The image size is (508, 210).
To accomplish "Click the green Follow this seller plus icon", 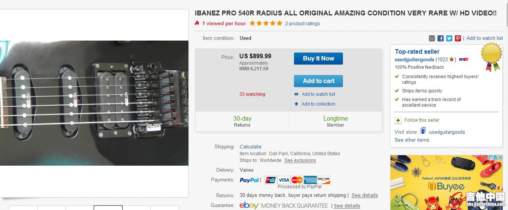I will pyautogui.click(x=398, y=120).
